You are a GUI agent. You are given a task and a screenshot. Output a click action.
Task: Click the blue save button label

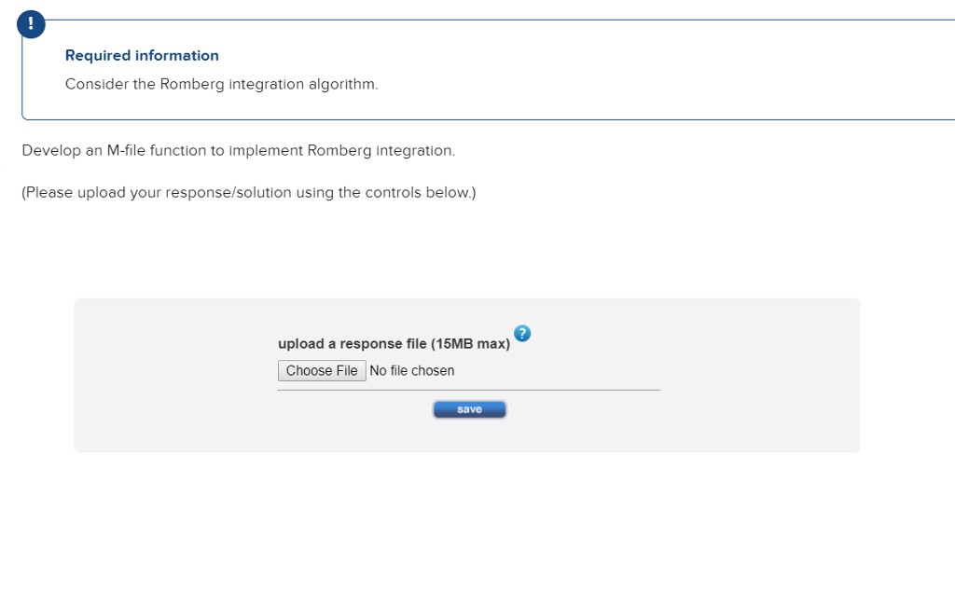(469, 408)
